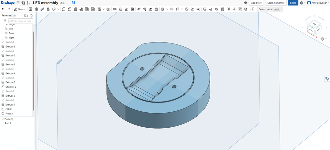Open the right-side appearance panel icon
330x150 pixels.
(x=327, y=79)
